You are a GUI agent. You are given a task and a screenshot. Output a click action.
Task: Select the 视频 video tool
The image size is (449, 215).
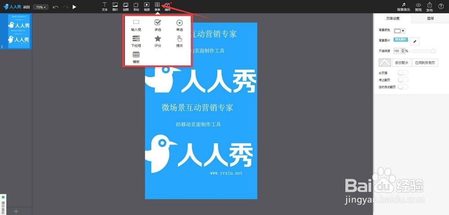tap(147, 7)
